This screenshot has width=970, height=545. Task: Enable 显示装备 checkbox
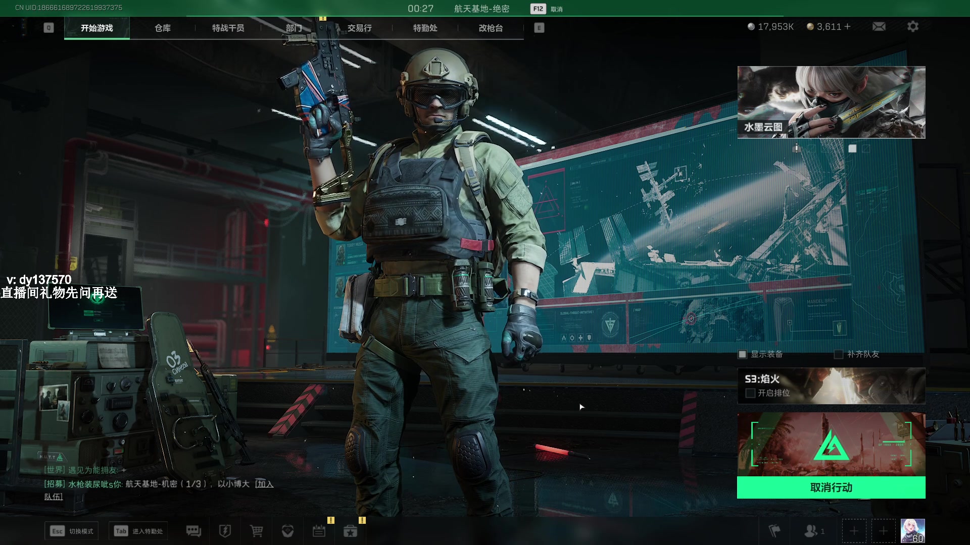tap(742, 354)
